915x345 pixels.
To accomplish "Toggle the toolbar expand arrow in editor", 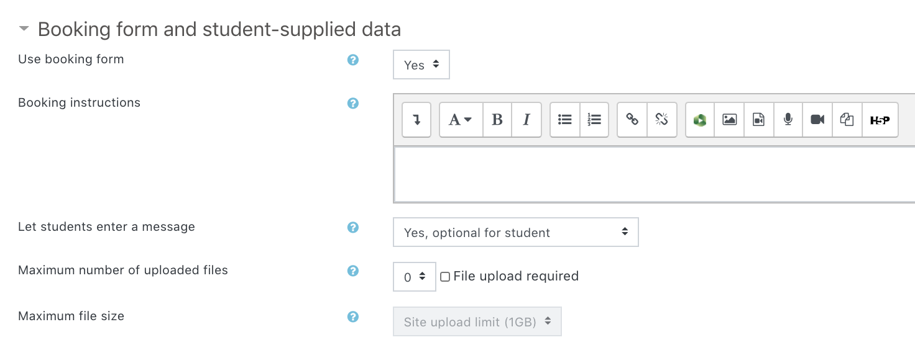I will point(416,120).
